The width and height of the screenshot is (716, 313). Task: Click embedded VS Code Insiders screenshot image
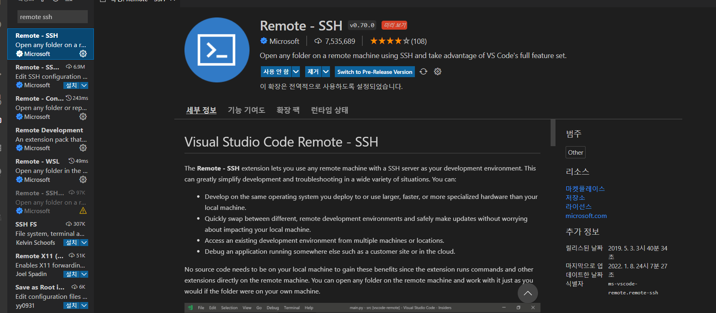click(x=362, y=308)
